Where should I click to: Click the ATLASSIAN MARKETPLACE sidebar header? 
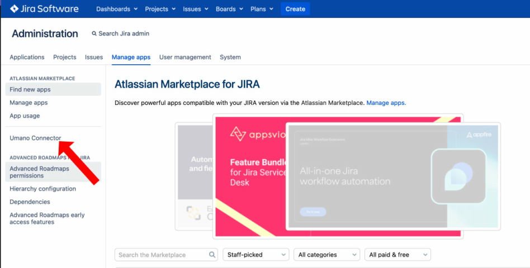(42, 78)
